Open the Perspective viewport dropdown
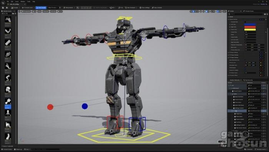This screenshot has width=269, height=152. pyautogui.click(x=26, y=12)
